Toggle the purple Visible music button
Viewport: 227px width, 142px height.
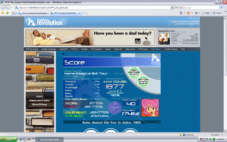(115, 108)
